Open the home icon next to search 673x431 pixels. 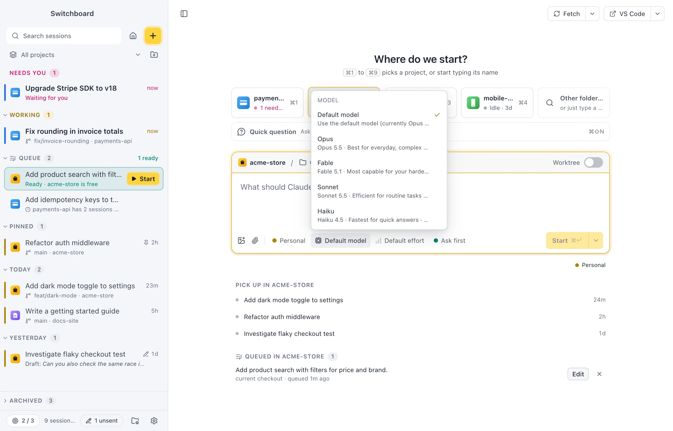[133, 36]
